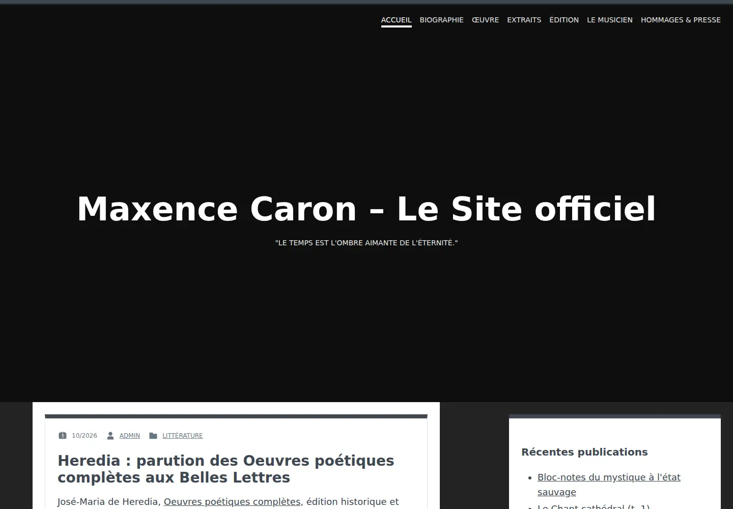Open HOMMAGES & PRESSE page
This screenshot has width=733, height=509.
[x=681, y=20]
